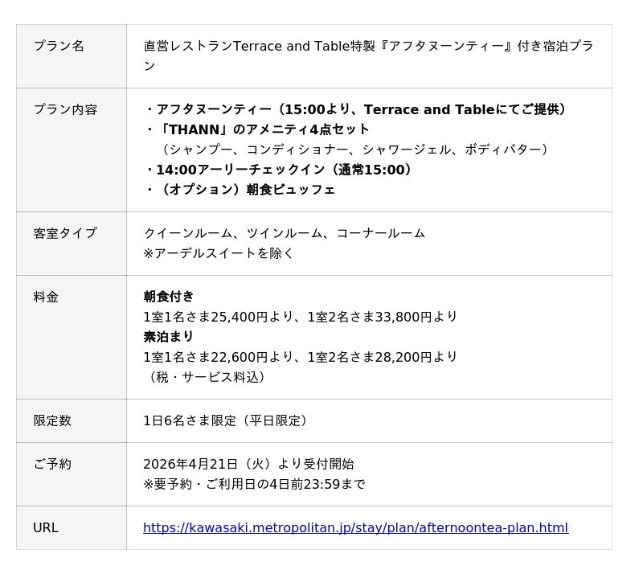Click the Terrace and Table plan name text
The height and width of the screenshot is (574, 643).
point(368,47)
